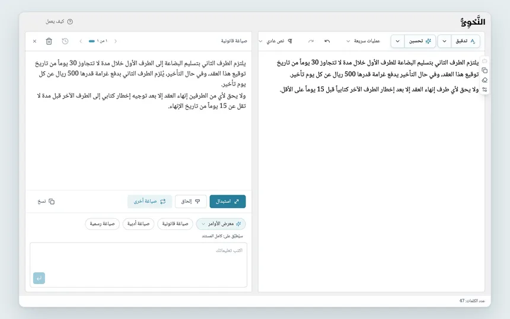The image size is (510, 319).
Task: Click the نسخ copy button
Action: (46, 201)
